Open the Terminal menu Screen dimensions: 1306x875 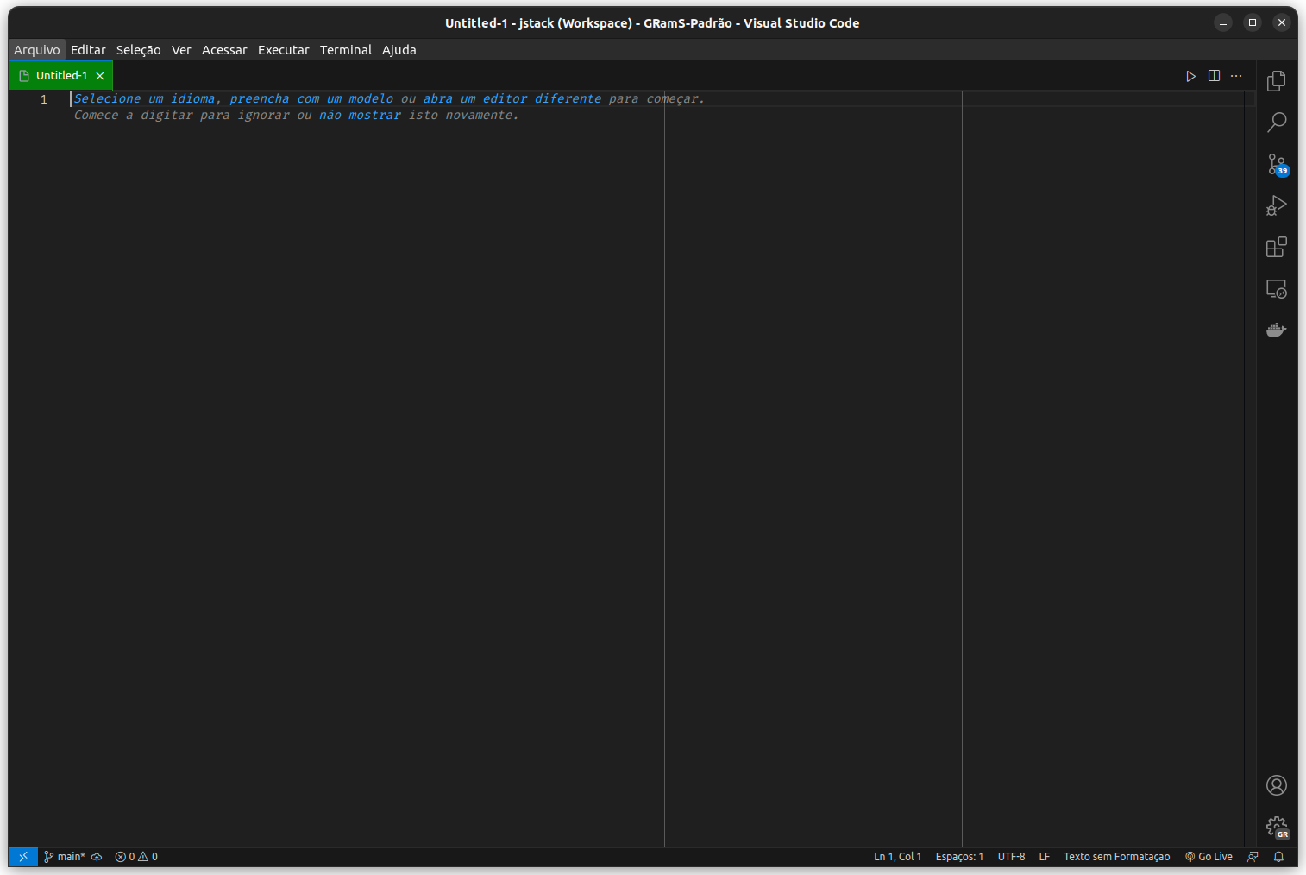(x=345, y=49)
